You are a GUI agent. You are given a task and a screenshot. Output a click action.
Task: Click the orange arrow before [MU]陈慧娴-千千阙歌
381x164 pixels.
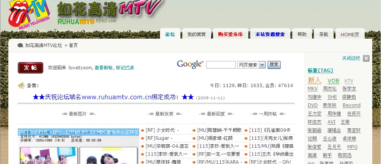[x=194, y=130]
